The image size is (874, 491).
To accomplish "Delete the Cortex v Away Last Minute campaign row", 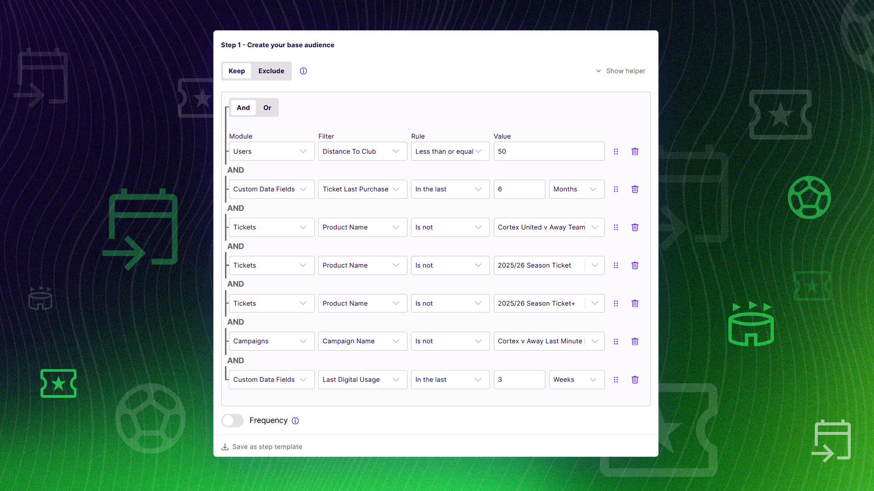I will pyautogui.click(x=635, y=341).
